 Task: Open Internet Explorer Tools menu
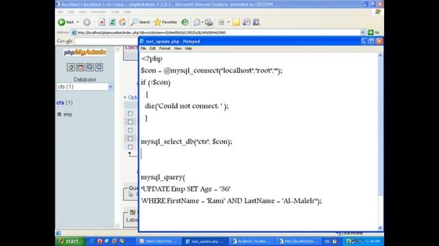115,12
